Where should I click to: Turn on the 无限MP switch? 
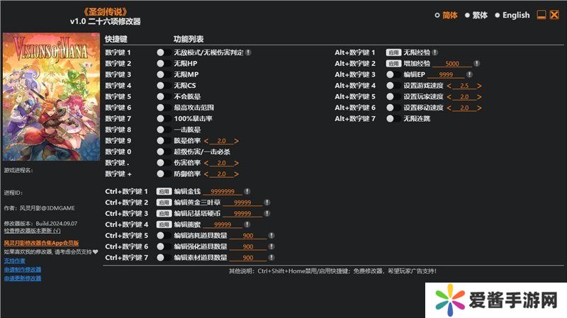click(161, 74)
